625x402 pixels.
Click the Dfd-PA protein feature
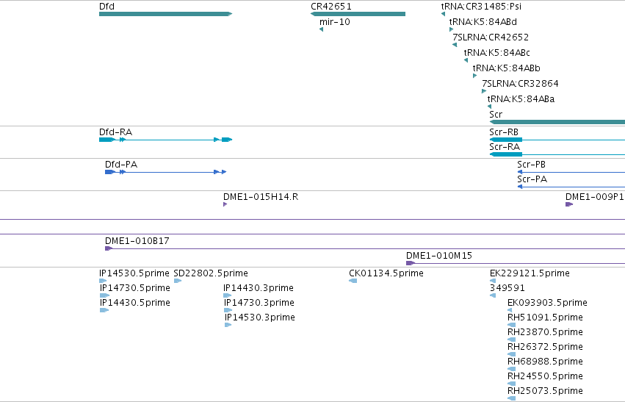coord(166,172)
